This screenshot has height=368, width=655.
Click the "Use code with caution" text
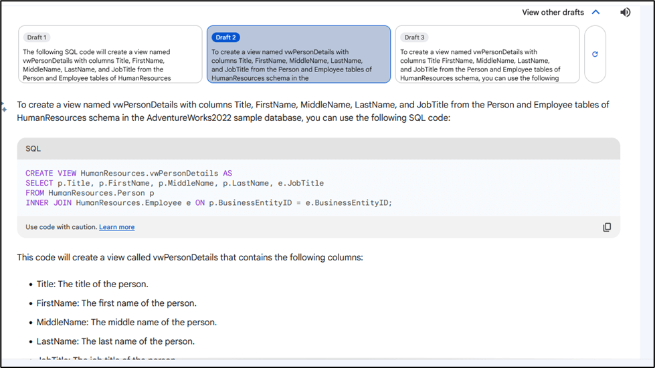(x=61, y=227)
